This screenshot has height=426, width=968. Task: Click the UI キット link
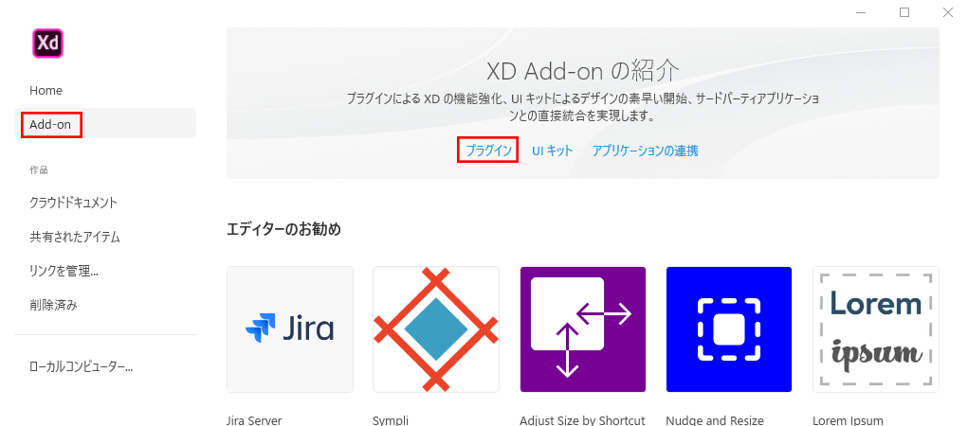(x=553, y=151)
